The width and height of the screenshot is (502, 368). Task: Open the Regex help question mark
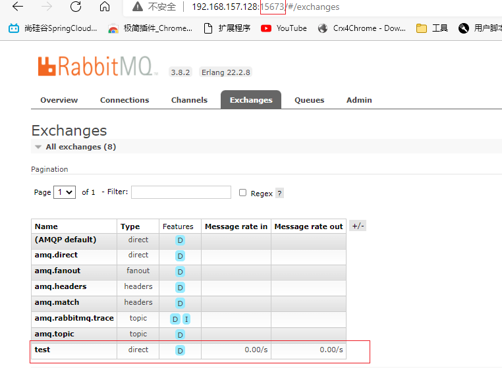coord(279,194)
